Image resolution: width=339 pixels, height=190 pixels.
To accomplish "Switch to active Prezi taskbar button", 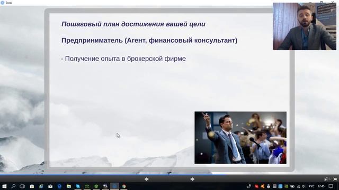I will (x=114, y=186).
